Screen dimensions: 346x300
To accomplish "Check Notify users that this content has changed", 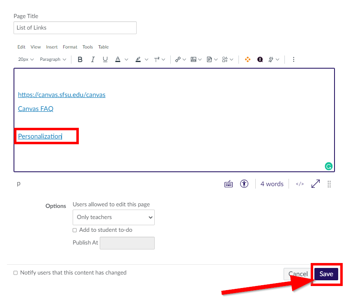I will pyautogui.click(x=16, y=273).
